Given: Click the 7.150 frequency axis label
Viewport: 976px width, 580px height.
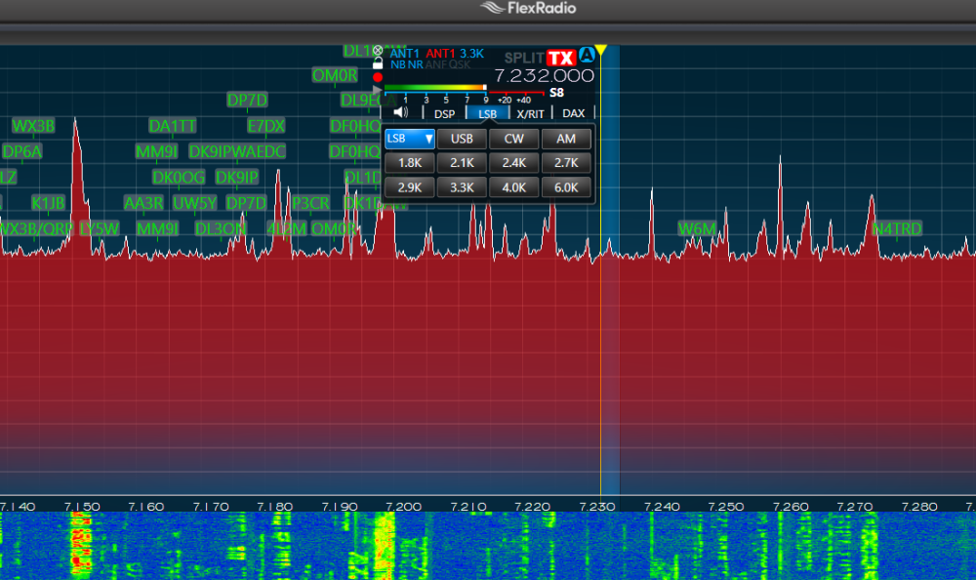Looking at the screenshot, I should point(82,507).
